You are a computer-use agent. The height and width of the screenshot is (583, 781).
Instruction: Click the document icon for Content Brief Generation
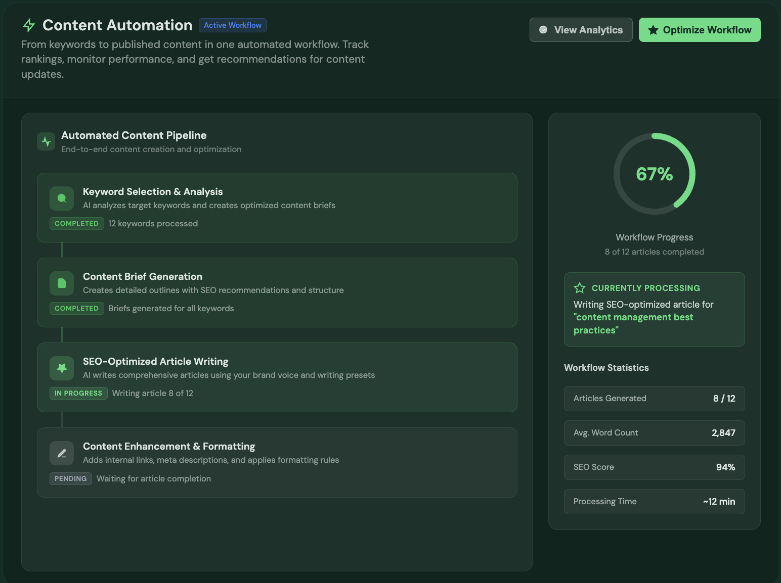coord(62,283)
